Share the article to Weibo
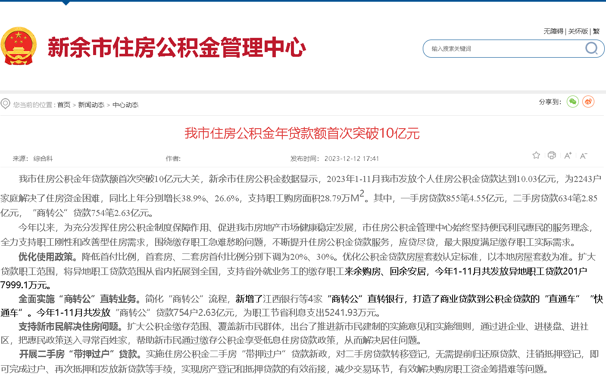This screenshot has height=376, width=606. [x=588, y=102]
